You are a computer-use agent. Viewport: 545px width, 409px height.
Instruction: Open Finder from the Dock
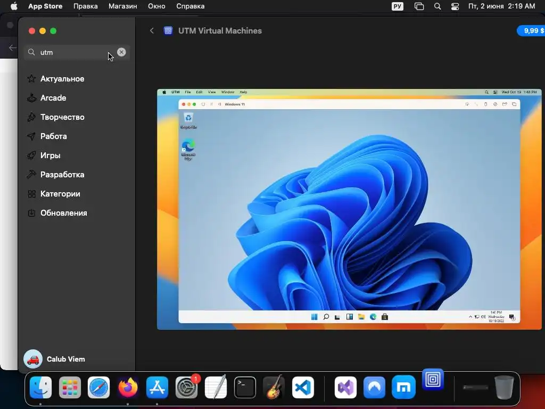pyautogui.click(x=40, y=387)
